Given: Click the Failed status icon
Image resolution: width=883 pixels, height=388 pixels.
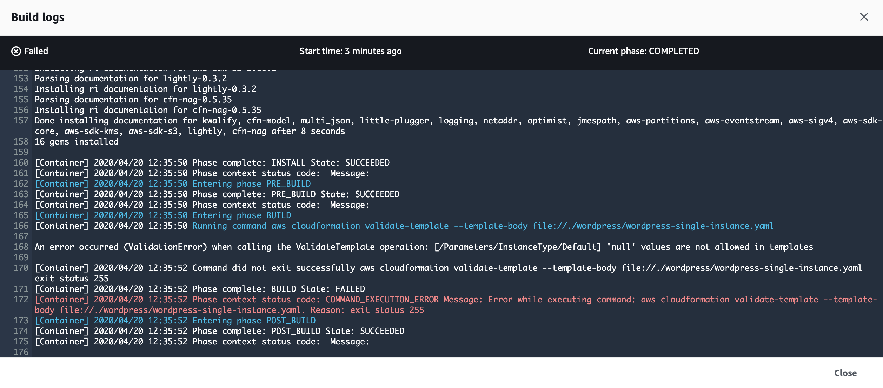Looking at the screenshot, I should [16, 51].
